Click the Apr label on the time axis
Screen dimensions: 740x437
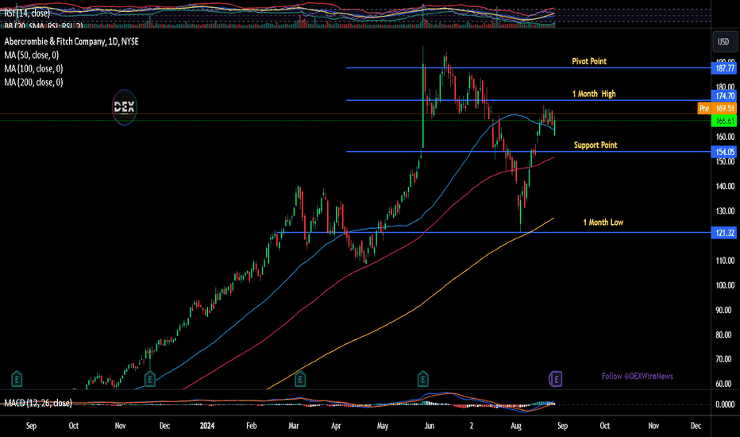pos(336,426)
